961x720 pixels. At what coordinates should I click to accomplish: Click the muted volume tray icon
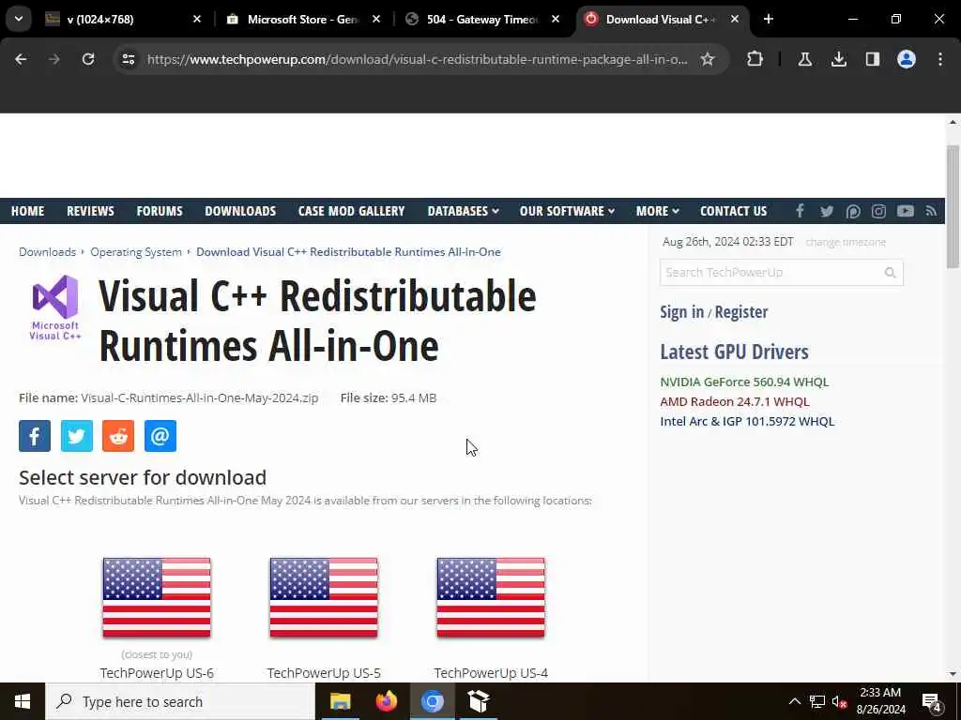click(x=839, y=702)
